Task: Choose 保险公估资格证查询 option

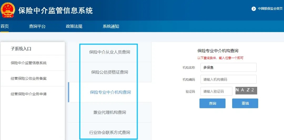Action: tap(110, 72)
